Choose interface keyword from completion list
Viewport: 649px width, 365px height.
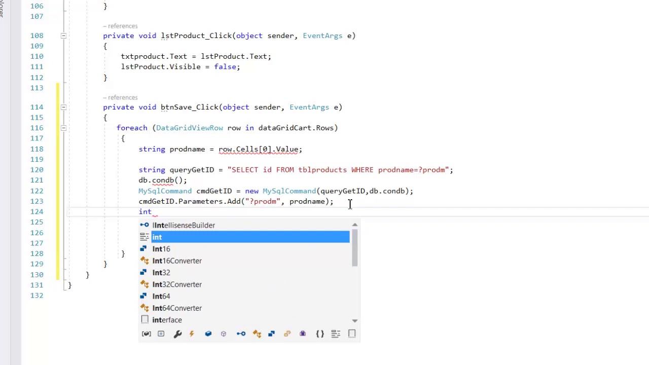[x=244, y=320]
